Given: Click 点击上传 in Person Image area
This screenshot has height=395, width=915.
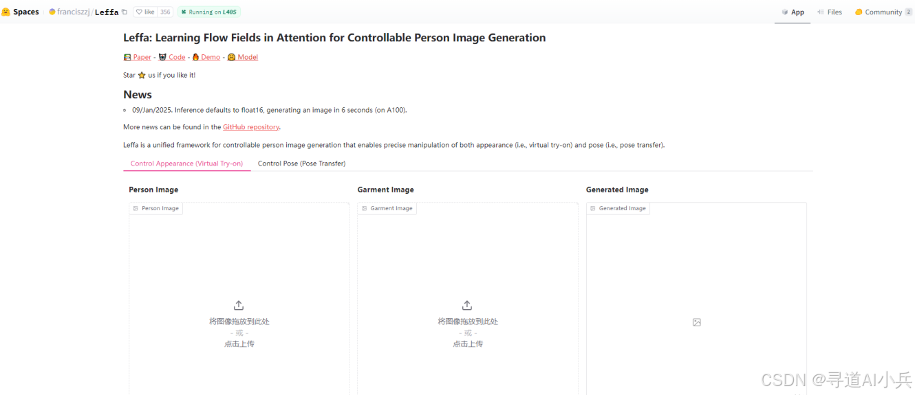Looking at the screenshot, I should (239, 343).
